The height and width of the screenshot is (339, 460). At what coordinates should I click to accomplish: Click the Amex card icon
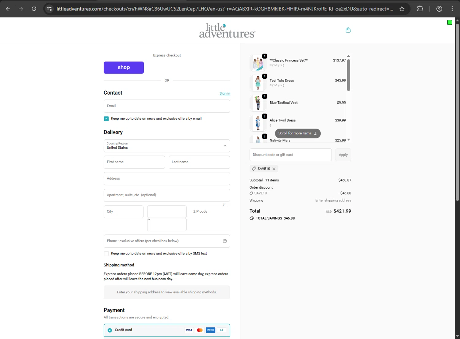(210, 330)
